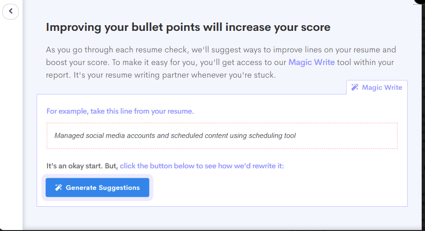This screenshot has width=425, height=231.
Task: Click blank modal area below Magic Write panel
Action: pos(222,217)
